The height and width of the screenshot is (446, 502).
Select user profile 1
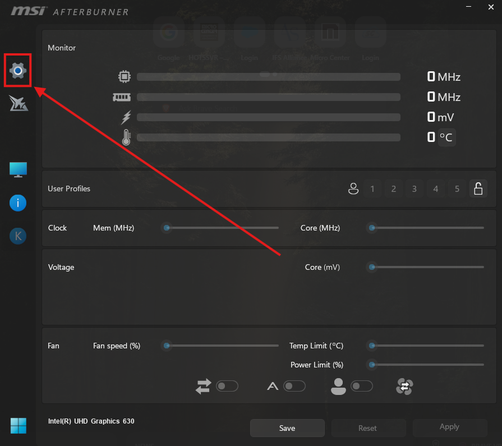point(372,189)
